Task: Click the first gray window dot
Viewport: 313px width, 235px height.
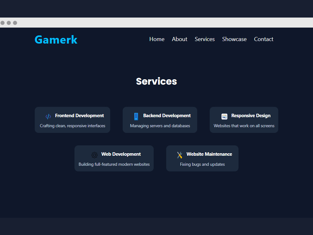Action: pyautogui.click(x=3, y=23)
